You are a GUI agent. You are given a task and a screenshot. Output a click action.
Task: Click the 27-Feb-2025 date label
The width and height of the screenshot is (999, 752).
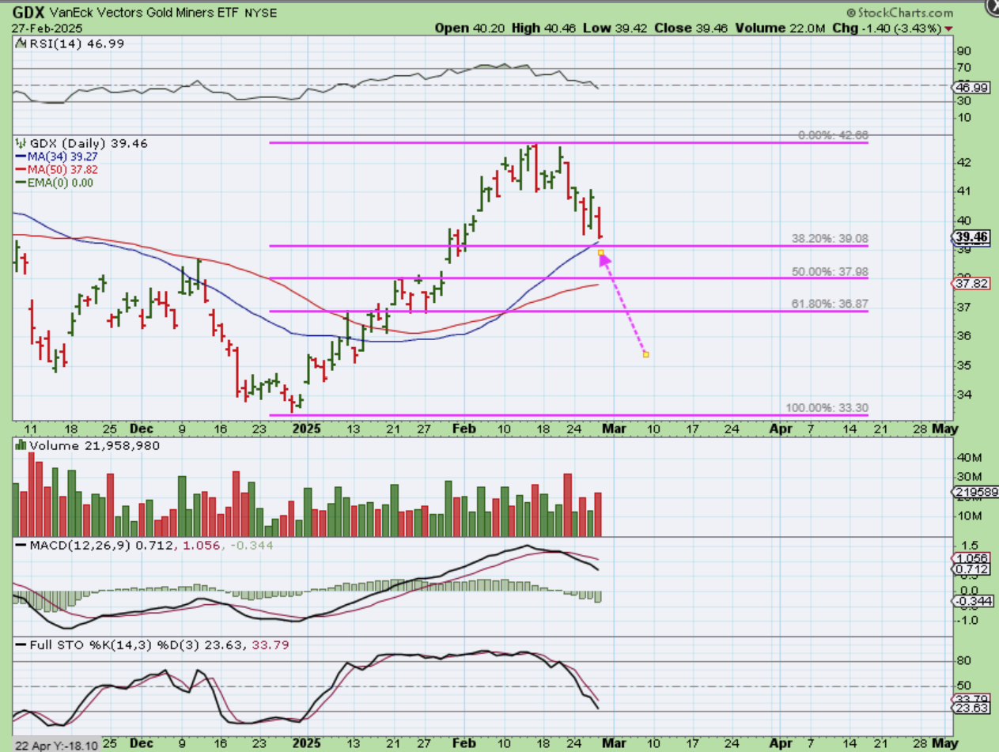[x=46, y=28]
